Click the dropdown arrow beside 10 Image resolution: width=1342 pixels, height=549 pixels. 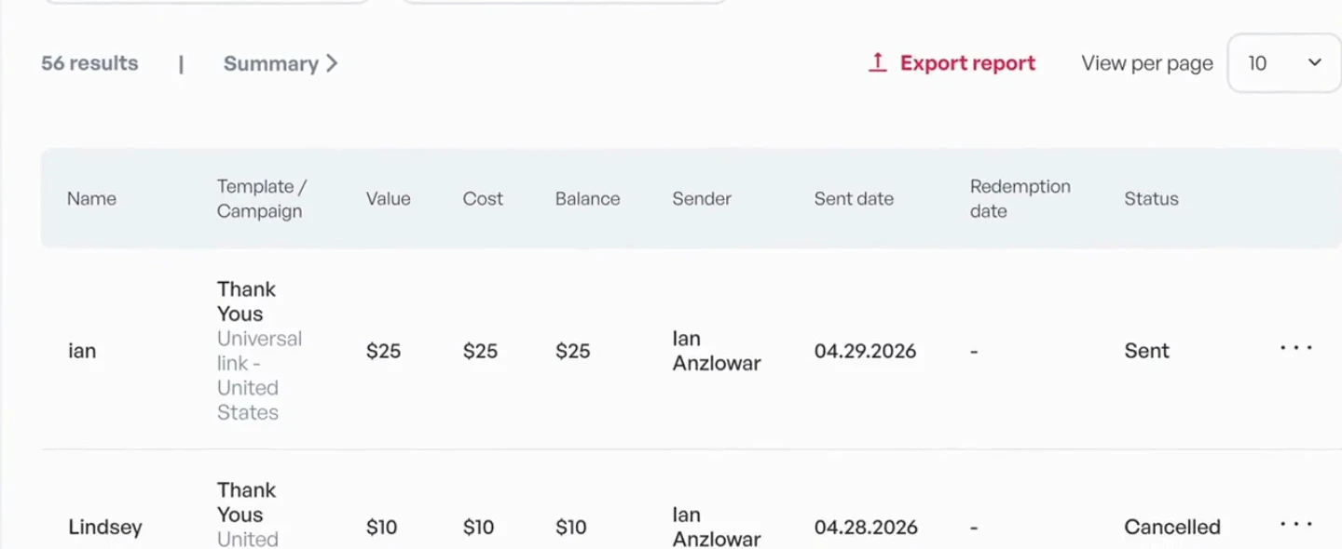1315,63
